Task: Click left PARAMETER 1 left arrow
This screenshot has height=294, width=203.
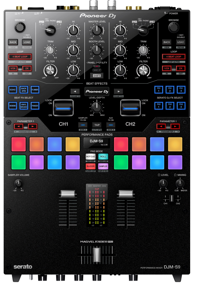Action: point(18,127)
